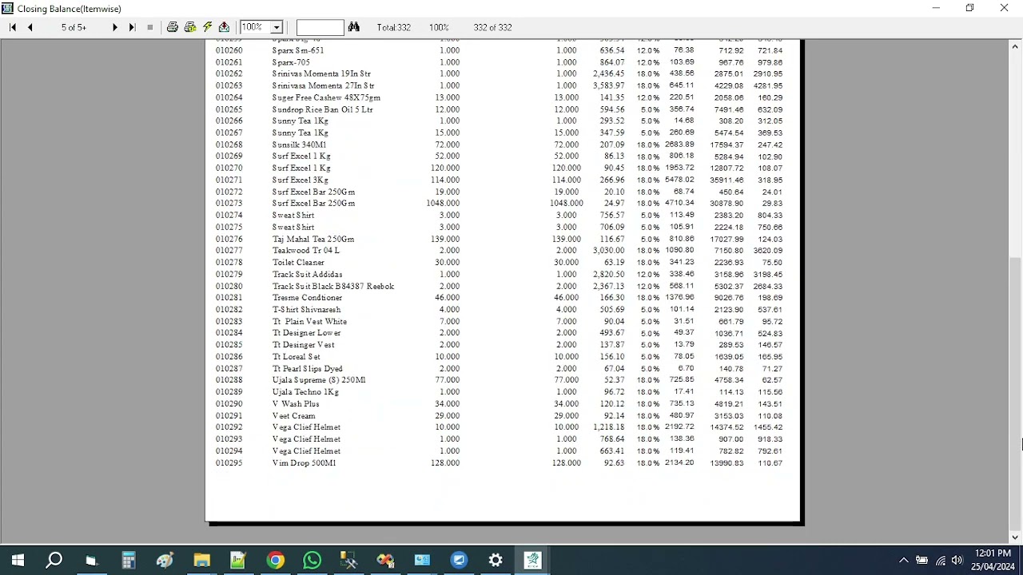Select 'Ujala Techno 1Kg' item name
1023x575 pixels.
pyautogui.click(x=305, y=392)
